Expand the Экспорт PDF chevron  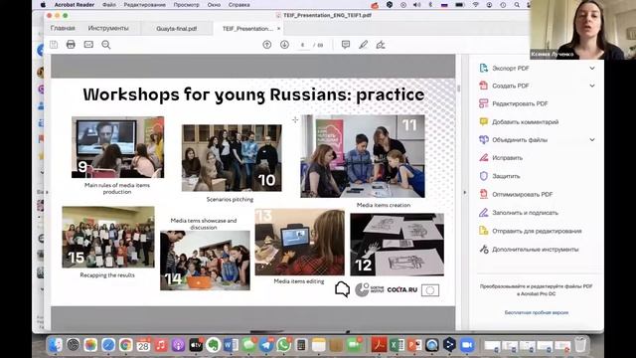[x=592, y=69]
